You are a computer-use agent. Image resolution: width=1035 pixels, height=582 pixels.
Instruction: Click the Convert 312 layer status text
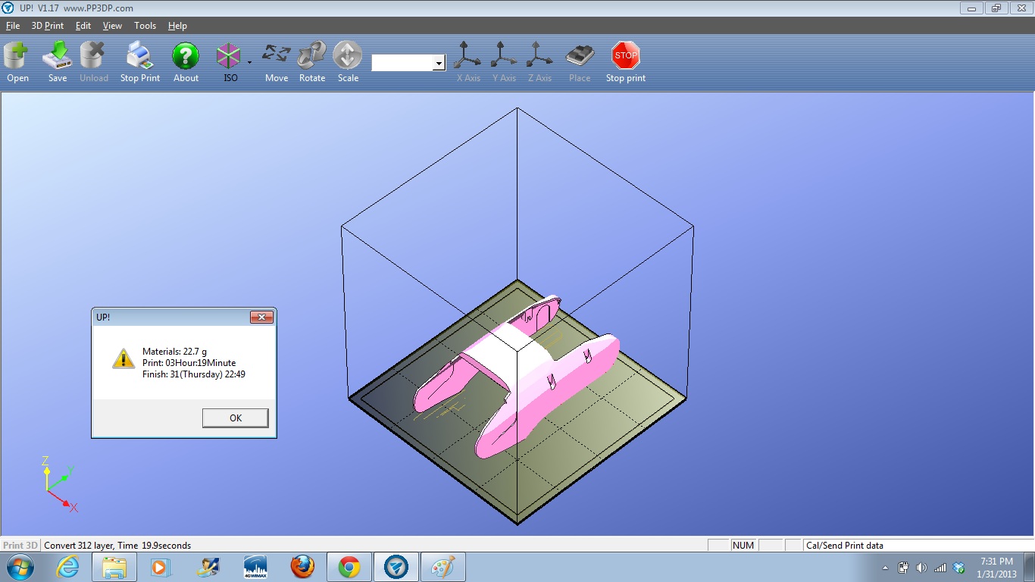click(117, 546)
